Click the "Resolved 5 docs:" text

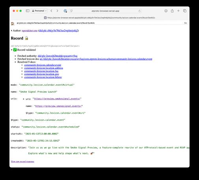pos(27,62)
